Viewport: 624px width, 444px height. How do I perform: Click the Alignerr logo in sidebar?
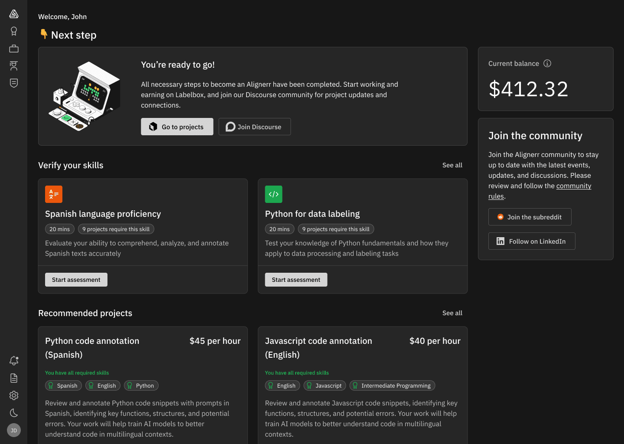[x=14, y=14]
